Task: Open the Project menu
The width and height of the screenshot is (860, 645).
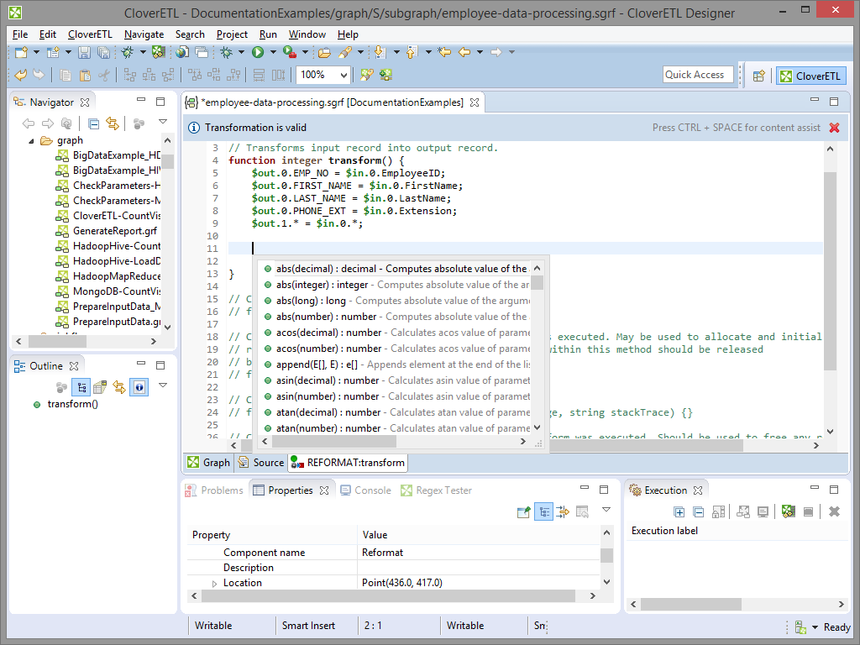Action: click(232, 34)
